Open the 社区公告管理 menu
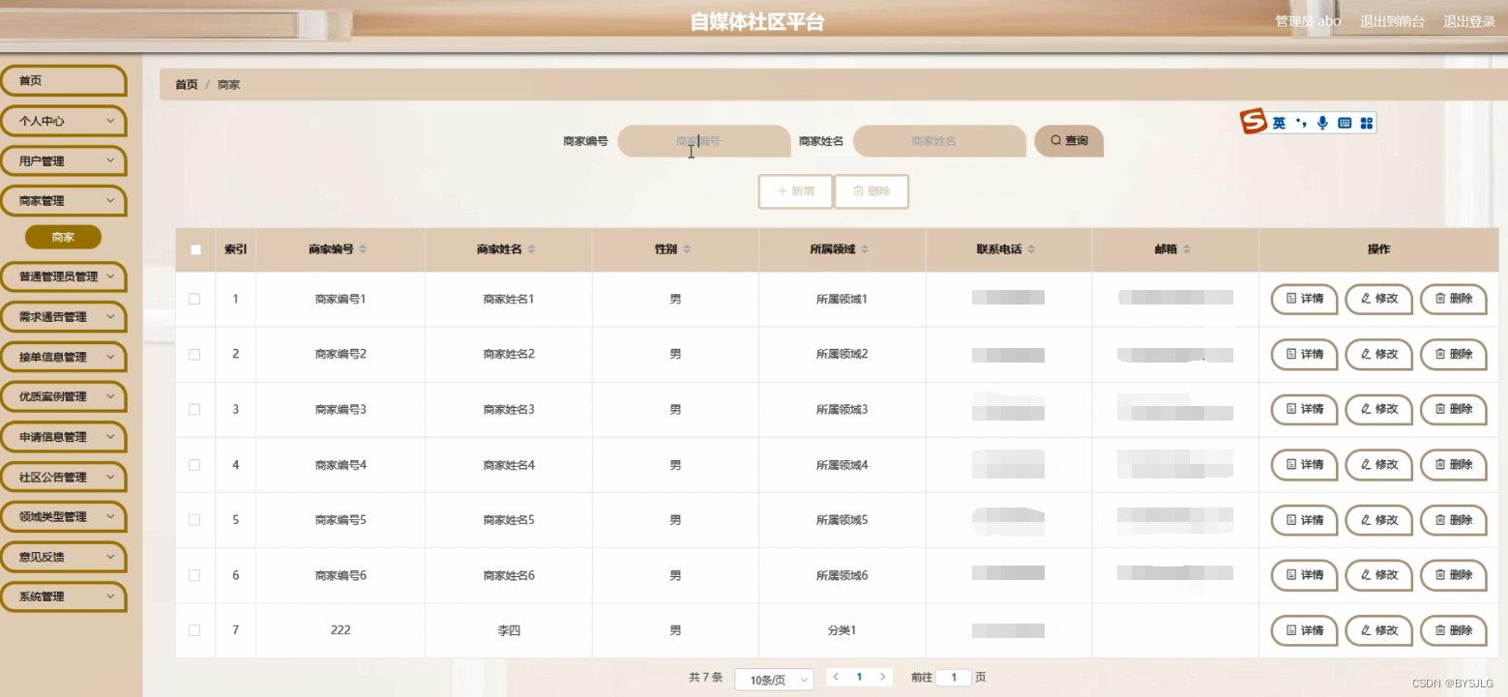This screenshot has width=1508, height=697. [63, 477]
